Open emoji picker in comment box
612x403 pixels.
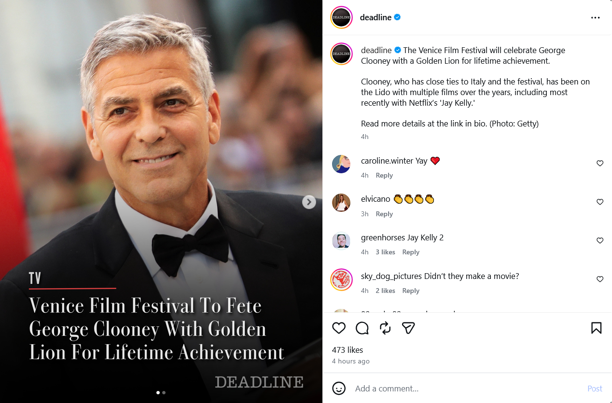pyautogui.click(x=339, y=389)
